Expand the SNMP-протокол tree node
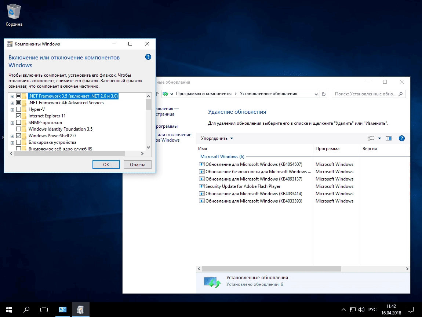The height and width of the screenshot is (317, 422). click(12, 123)
